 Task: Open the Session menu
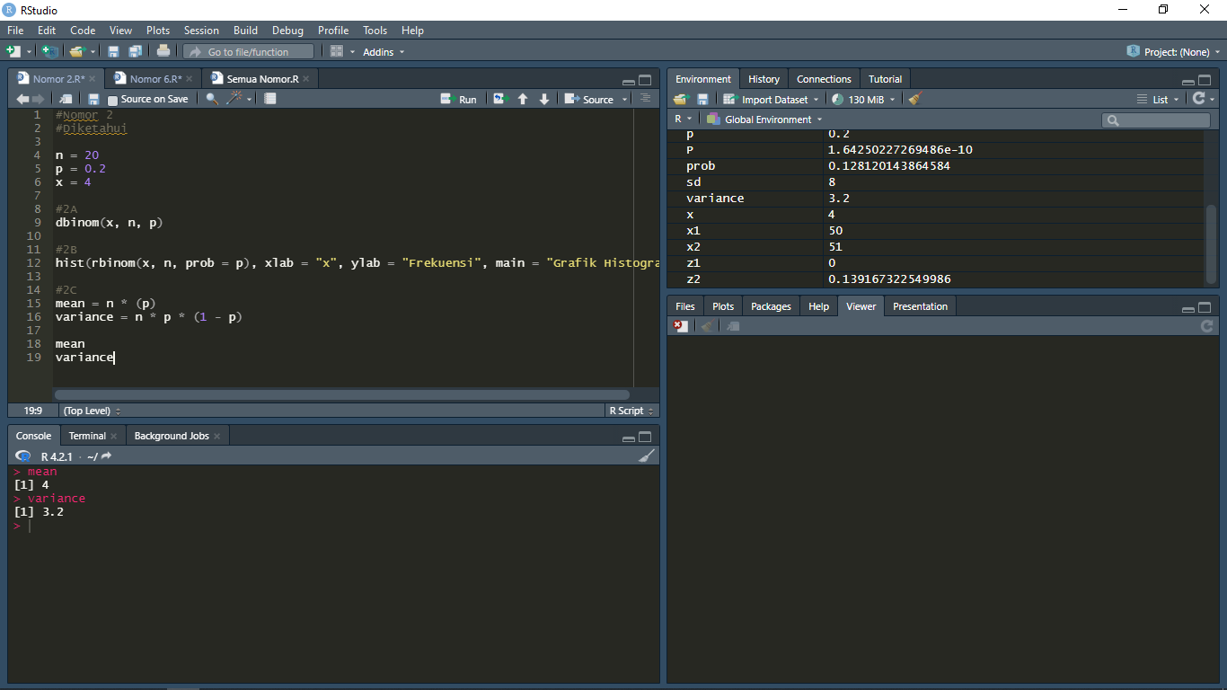coord(201,30)
